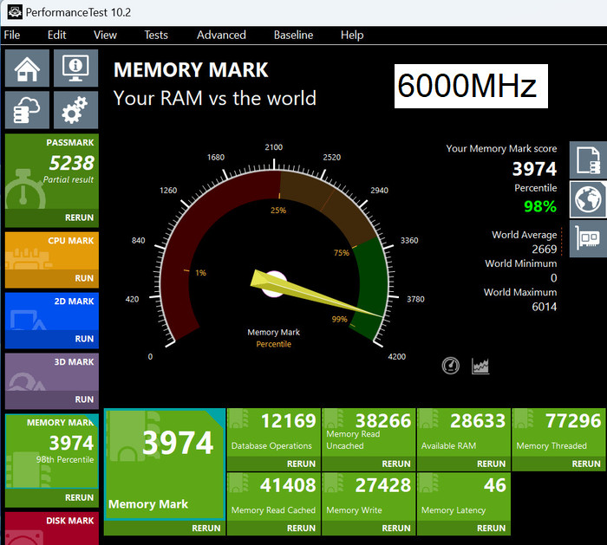607x545 pixels.
Task: Open the settings gears icon
Action: click(75, 110)
